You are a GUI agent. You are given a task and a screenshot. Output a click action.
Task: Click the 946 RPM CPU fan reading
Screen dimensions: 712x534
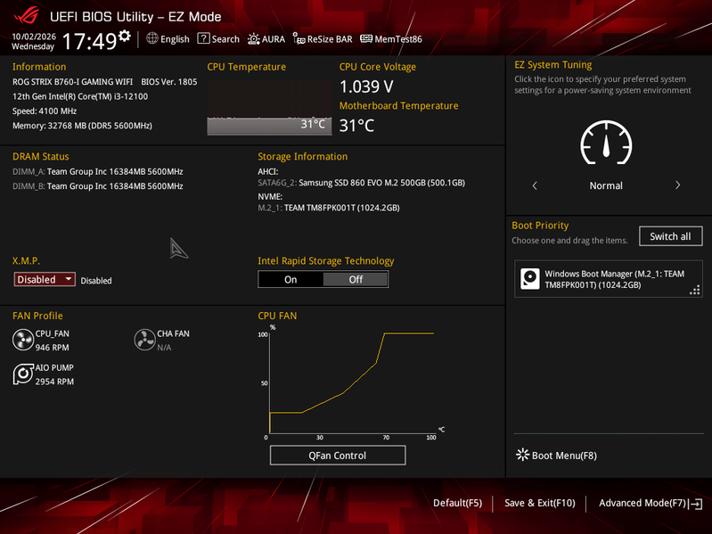tap(53, 348)
